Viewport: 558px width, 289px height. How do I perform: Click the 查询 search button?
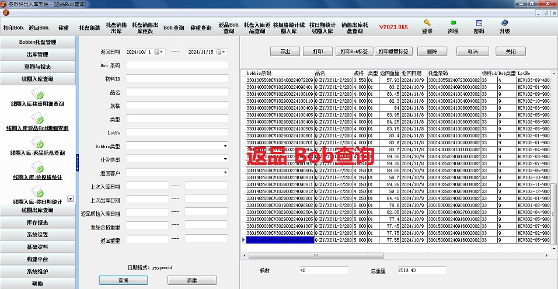point(123,280)
